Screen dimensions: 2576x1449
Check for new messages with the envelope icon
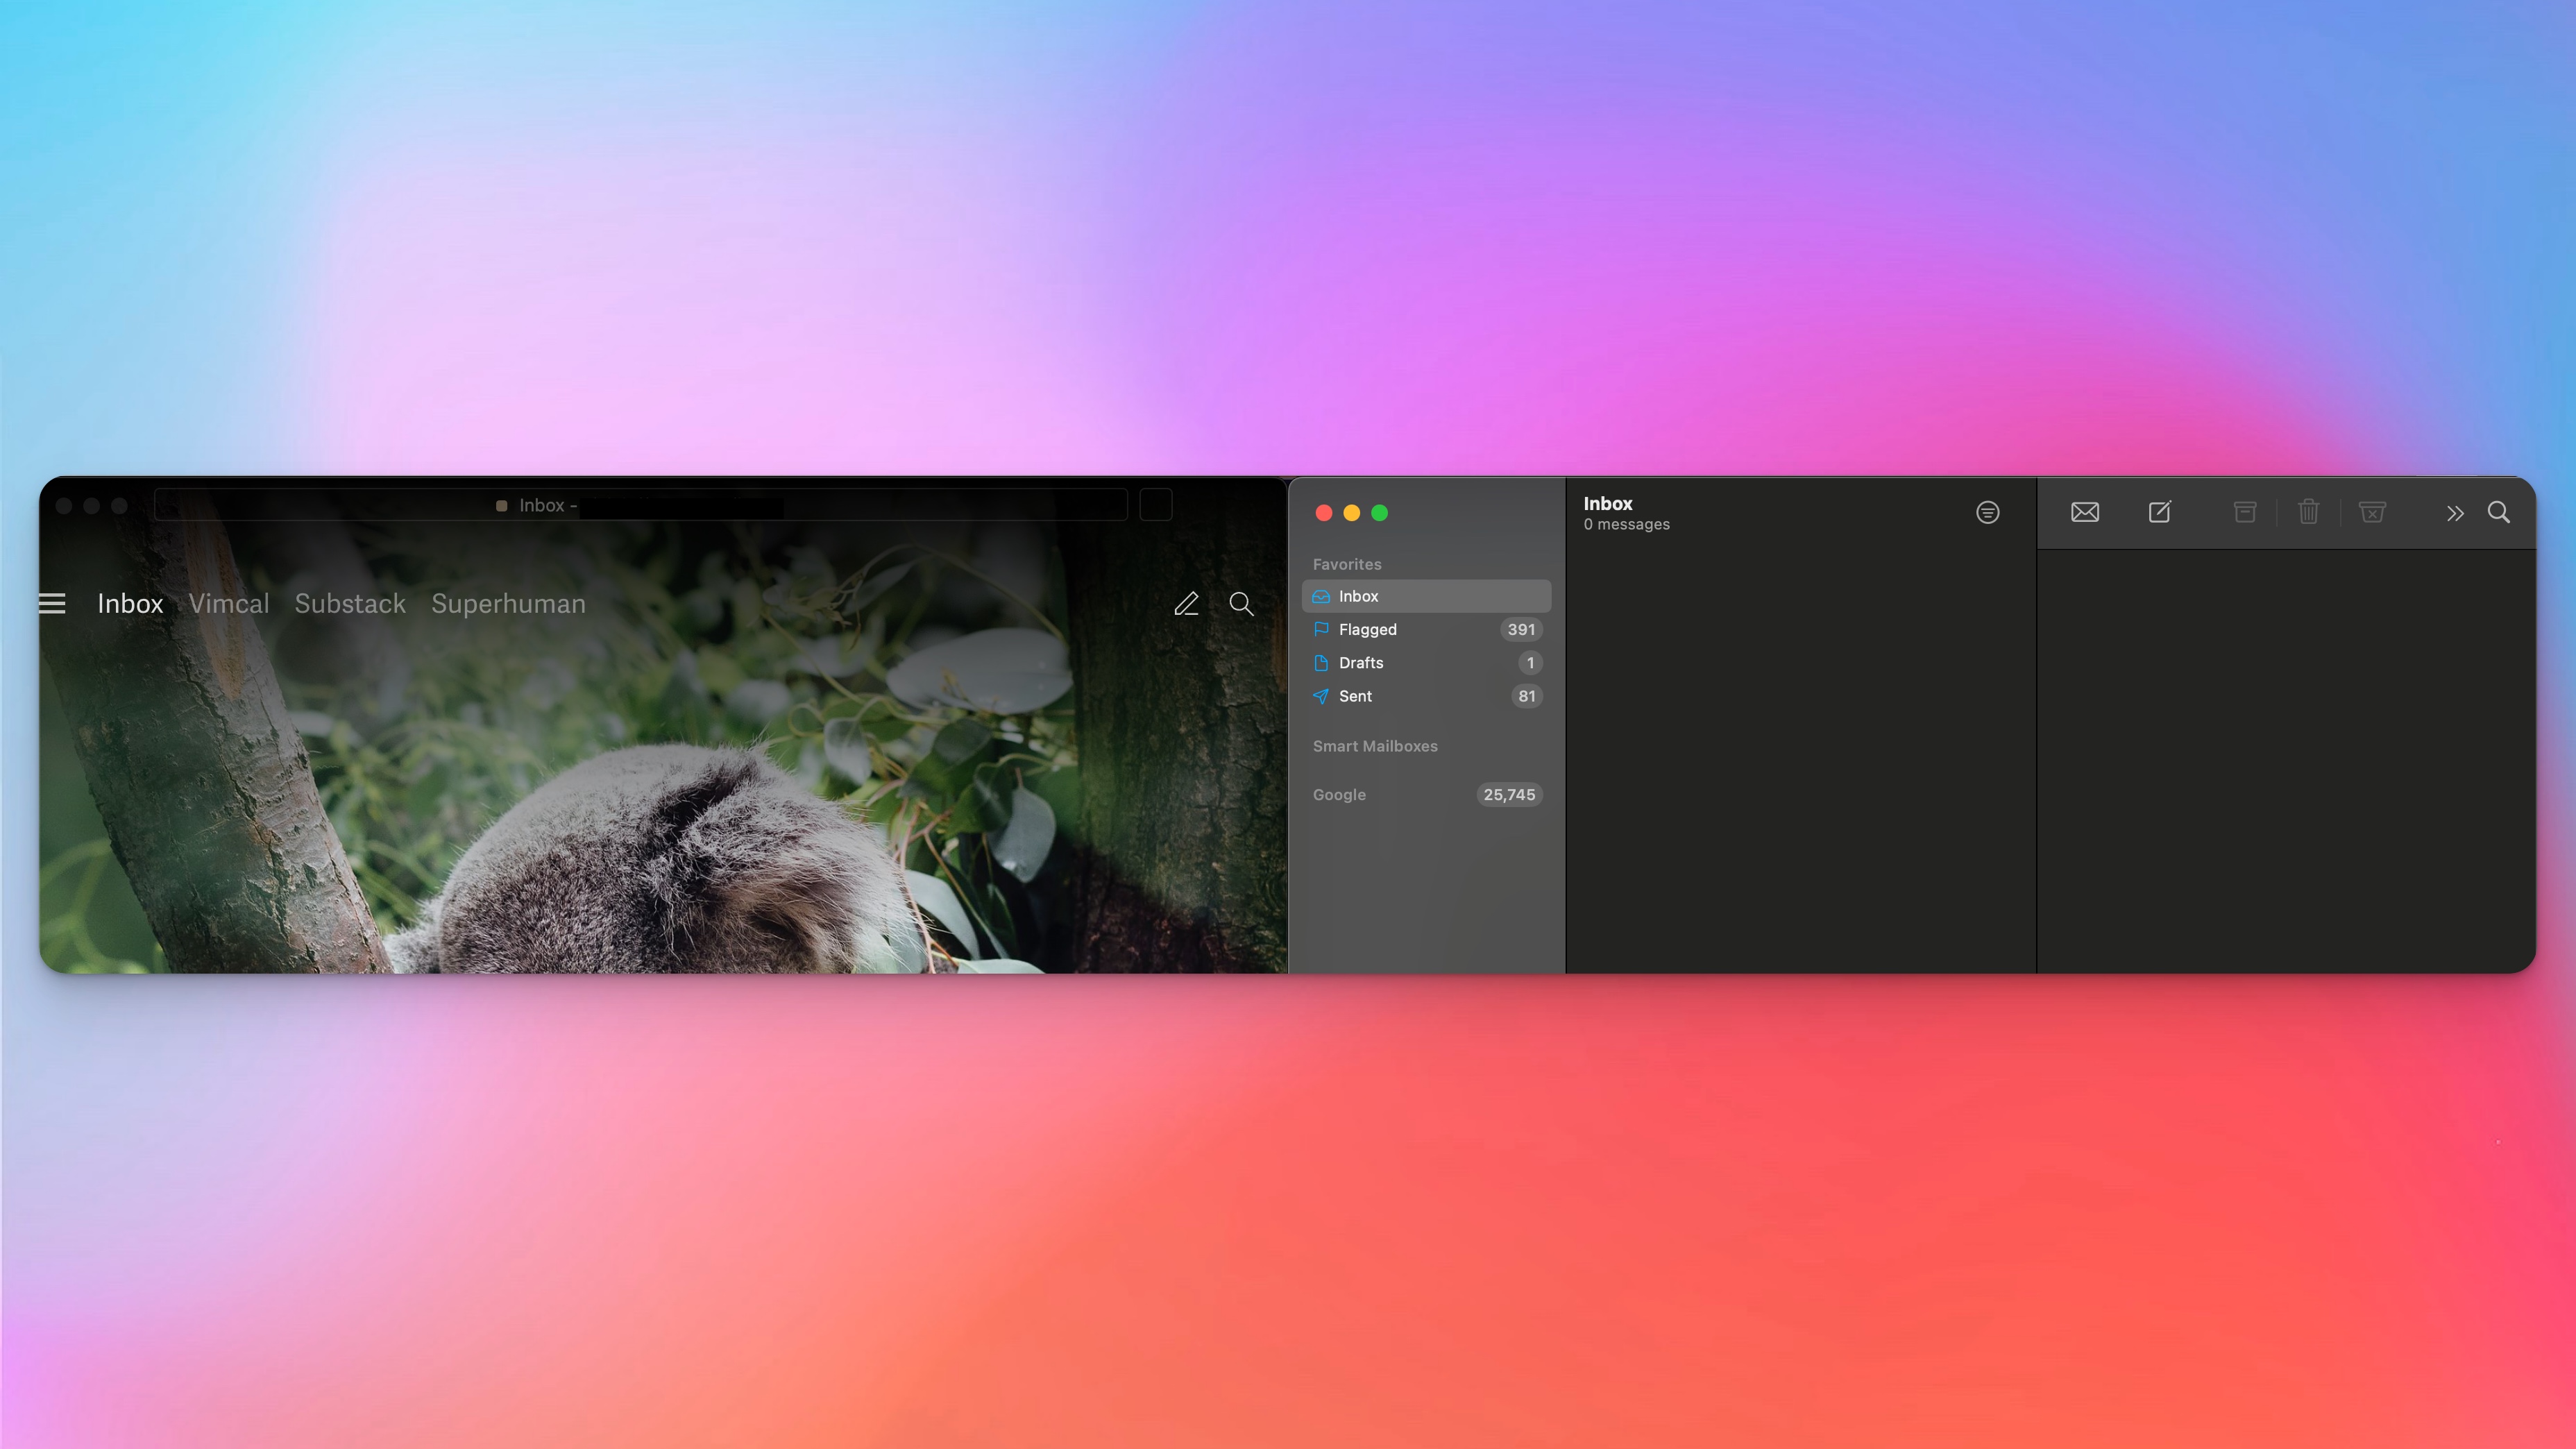tap(2085, 512)
